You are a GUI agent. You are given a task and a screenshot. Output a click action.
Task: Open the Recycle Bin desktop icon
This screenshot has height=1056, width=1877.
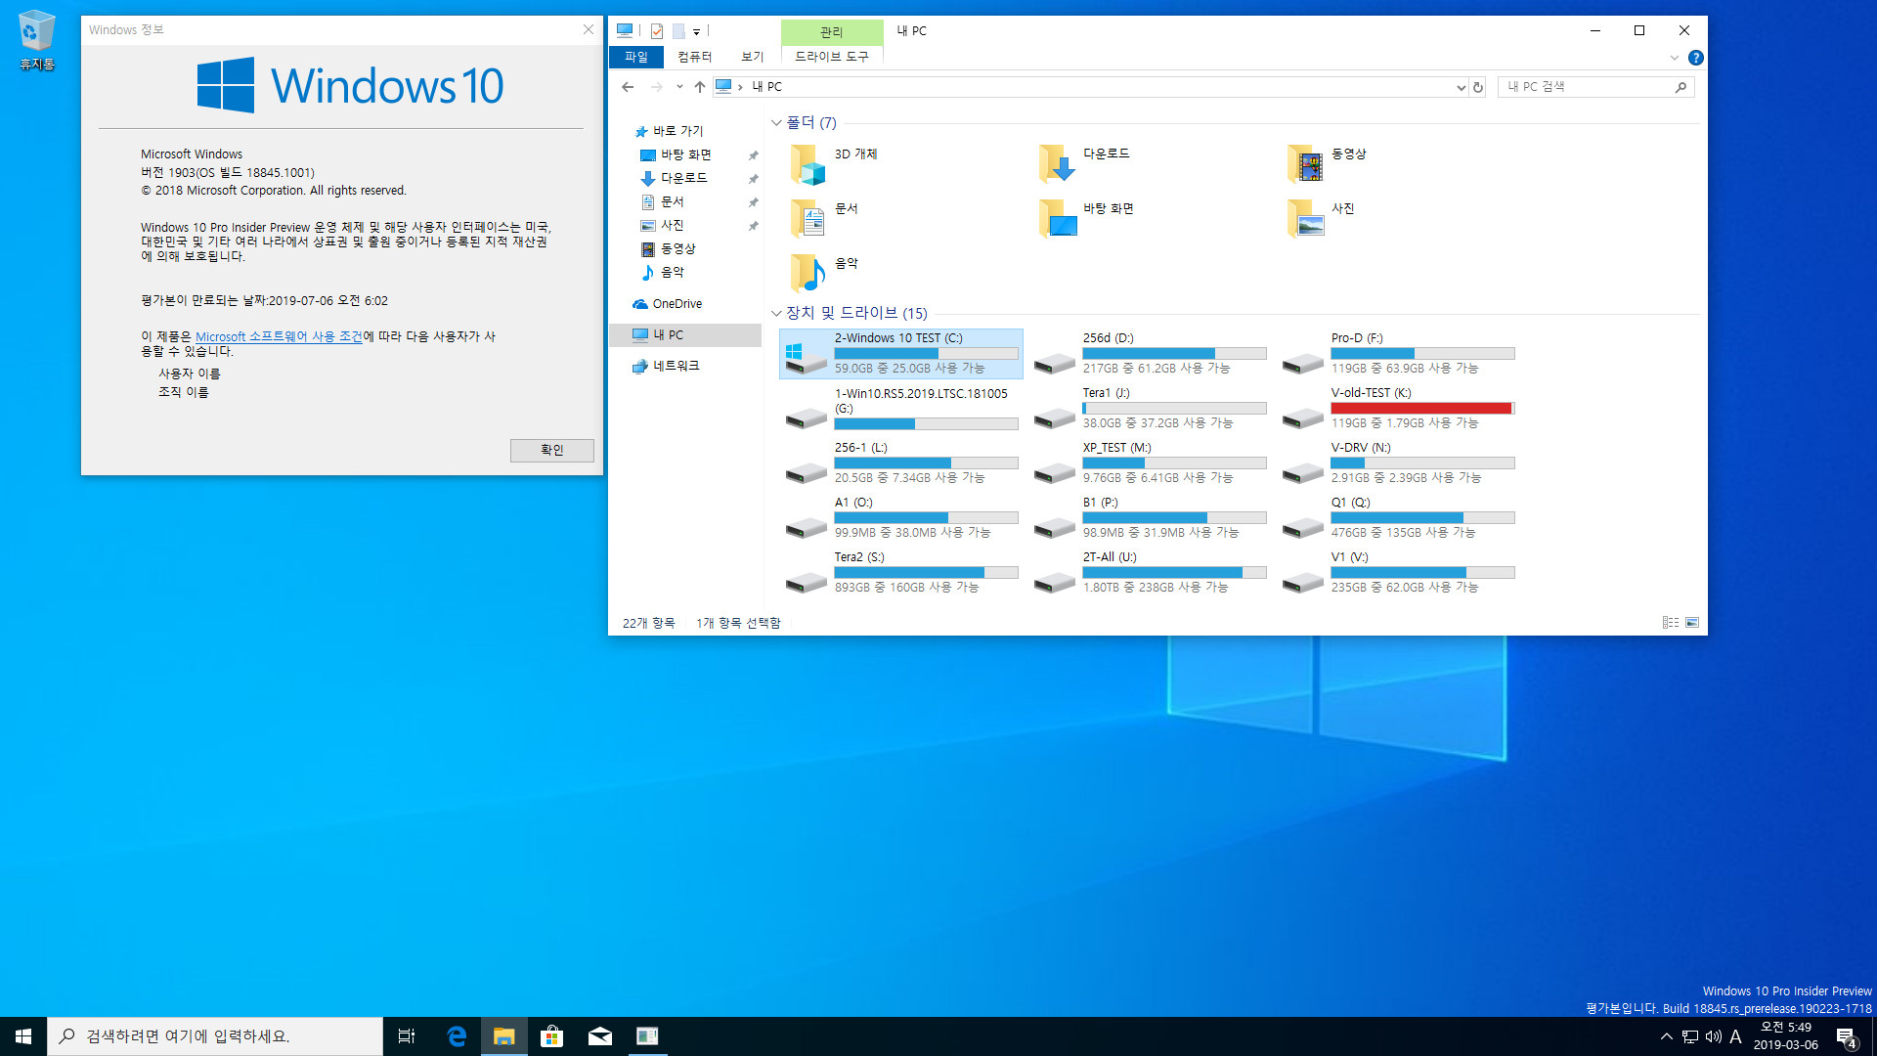point(36,40)
